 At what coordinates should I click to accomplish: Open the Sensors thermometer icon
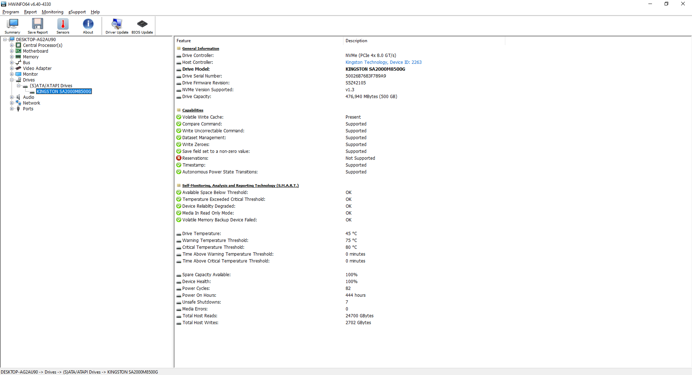pyautogui.click(x=63, y=24)
